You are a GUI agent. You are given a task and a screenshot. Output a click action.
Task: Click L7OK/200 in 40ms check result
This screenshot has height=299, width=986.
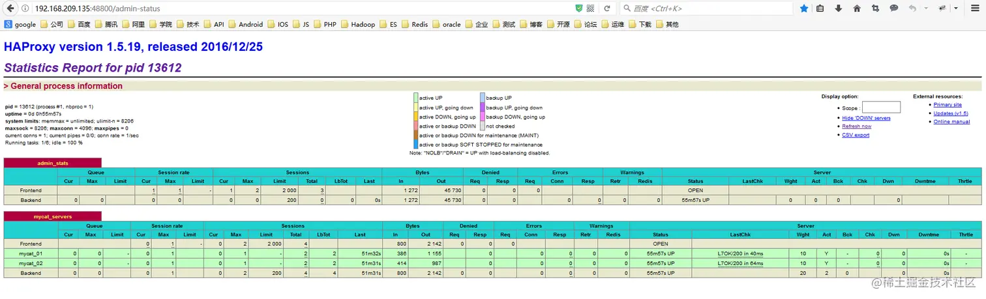tap(740, 253)
